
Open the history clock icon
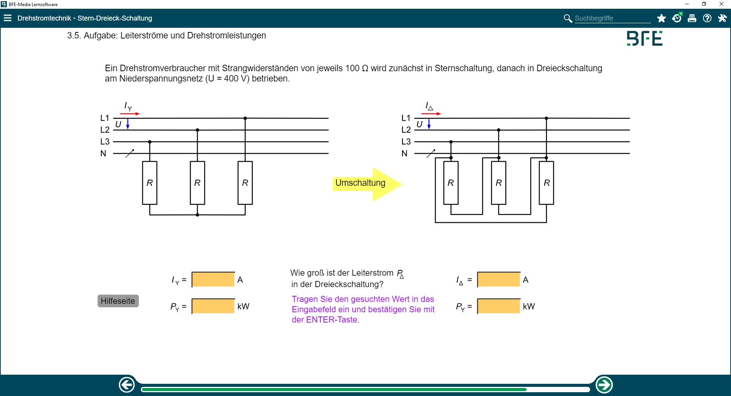click(x=677, y=18)
